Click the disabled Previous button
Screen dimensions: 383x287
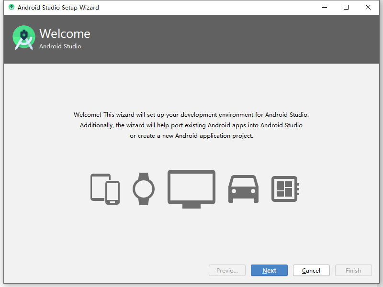click(x=227, y=270)
